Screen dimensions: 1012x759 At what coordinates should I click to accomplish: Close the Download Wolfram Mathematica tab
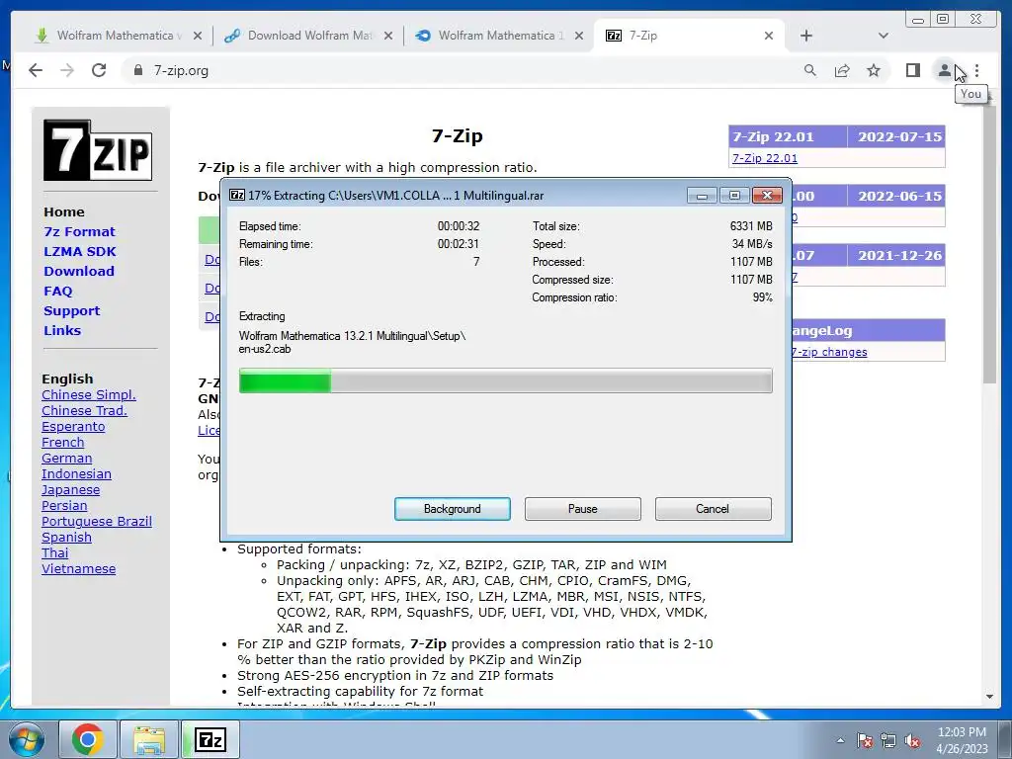pos(387,36)
